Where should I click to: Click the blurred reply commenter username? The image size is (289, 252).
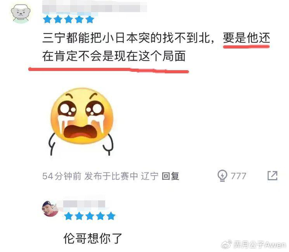pos(84,204)
